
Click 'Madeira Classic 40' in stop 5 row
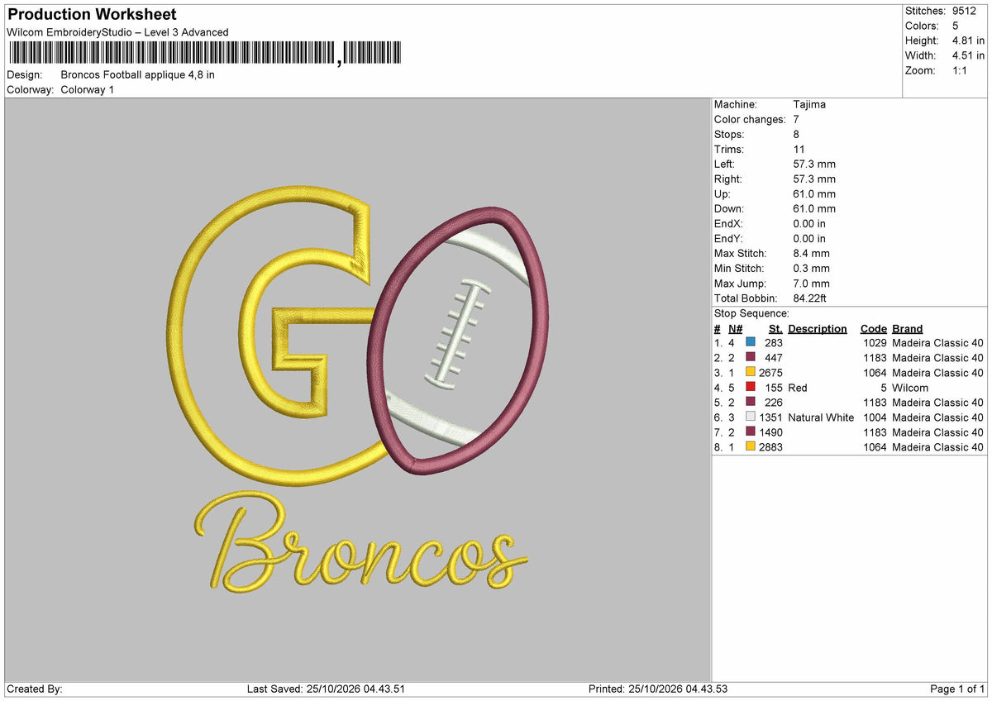[x=938, y=403]
